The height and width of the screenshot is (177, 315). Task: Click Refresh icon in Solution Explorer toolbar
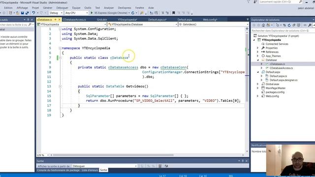pos(289,25)
